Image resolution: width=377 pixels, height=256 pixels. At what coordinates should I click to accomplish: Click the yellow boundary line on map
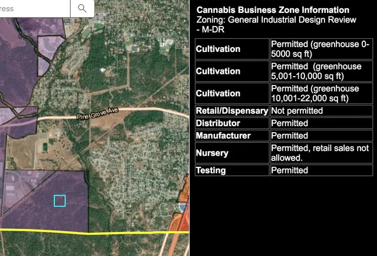point(118,232)
